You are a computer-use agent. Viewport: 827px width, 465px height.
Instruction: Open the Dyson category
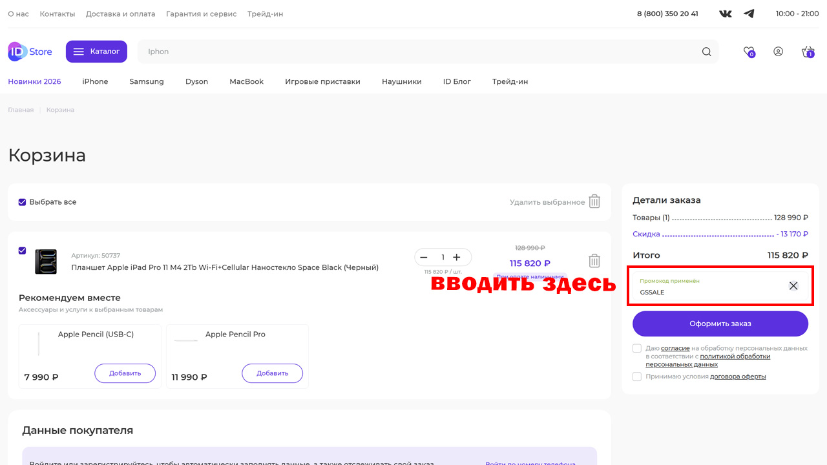coord(196,81)
